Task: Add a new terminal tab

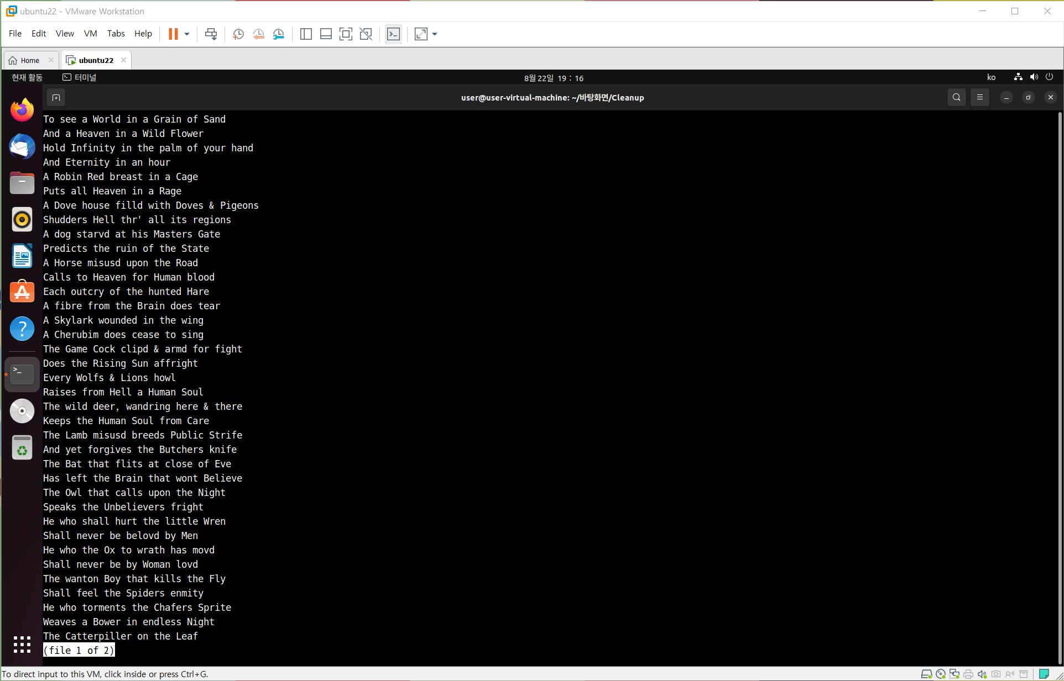Action: [x=56, y=98]
